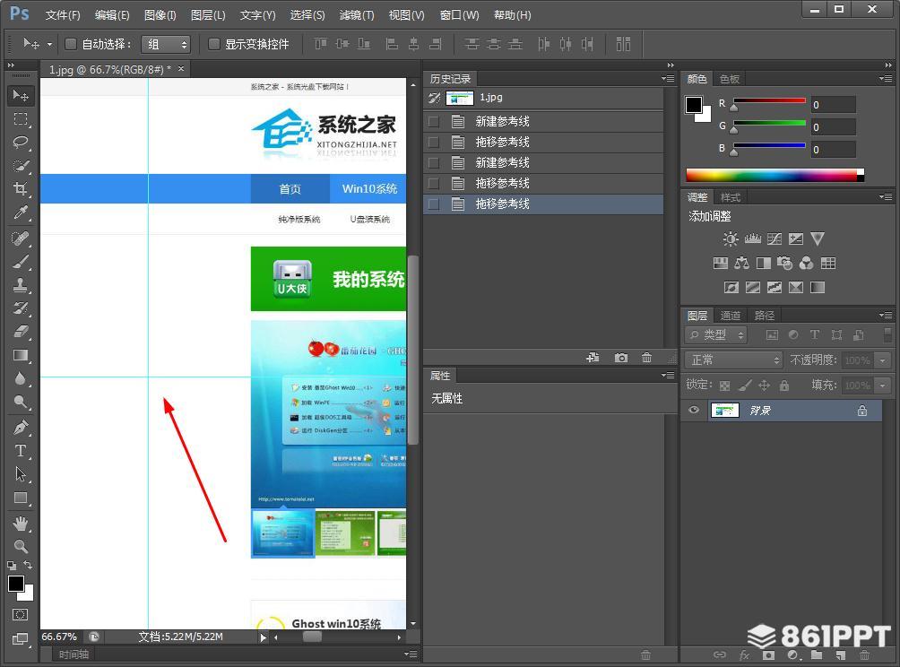Viewport: 900px width, 667px height.
Task: Select the Blur tool
Action: pyautogui.click(x=21, y=379)
